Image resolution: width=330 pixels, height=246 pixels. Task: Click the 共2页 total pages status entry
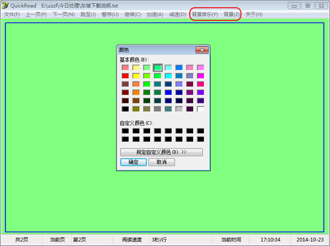tap(21, 240)
